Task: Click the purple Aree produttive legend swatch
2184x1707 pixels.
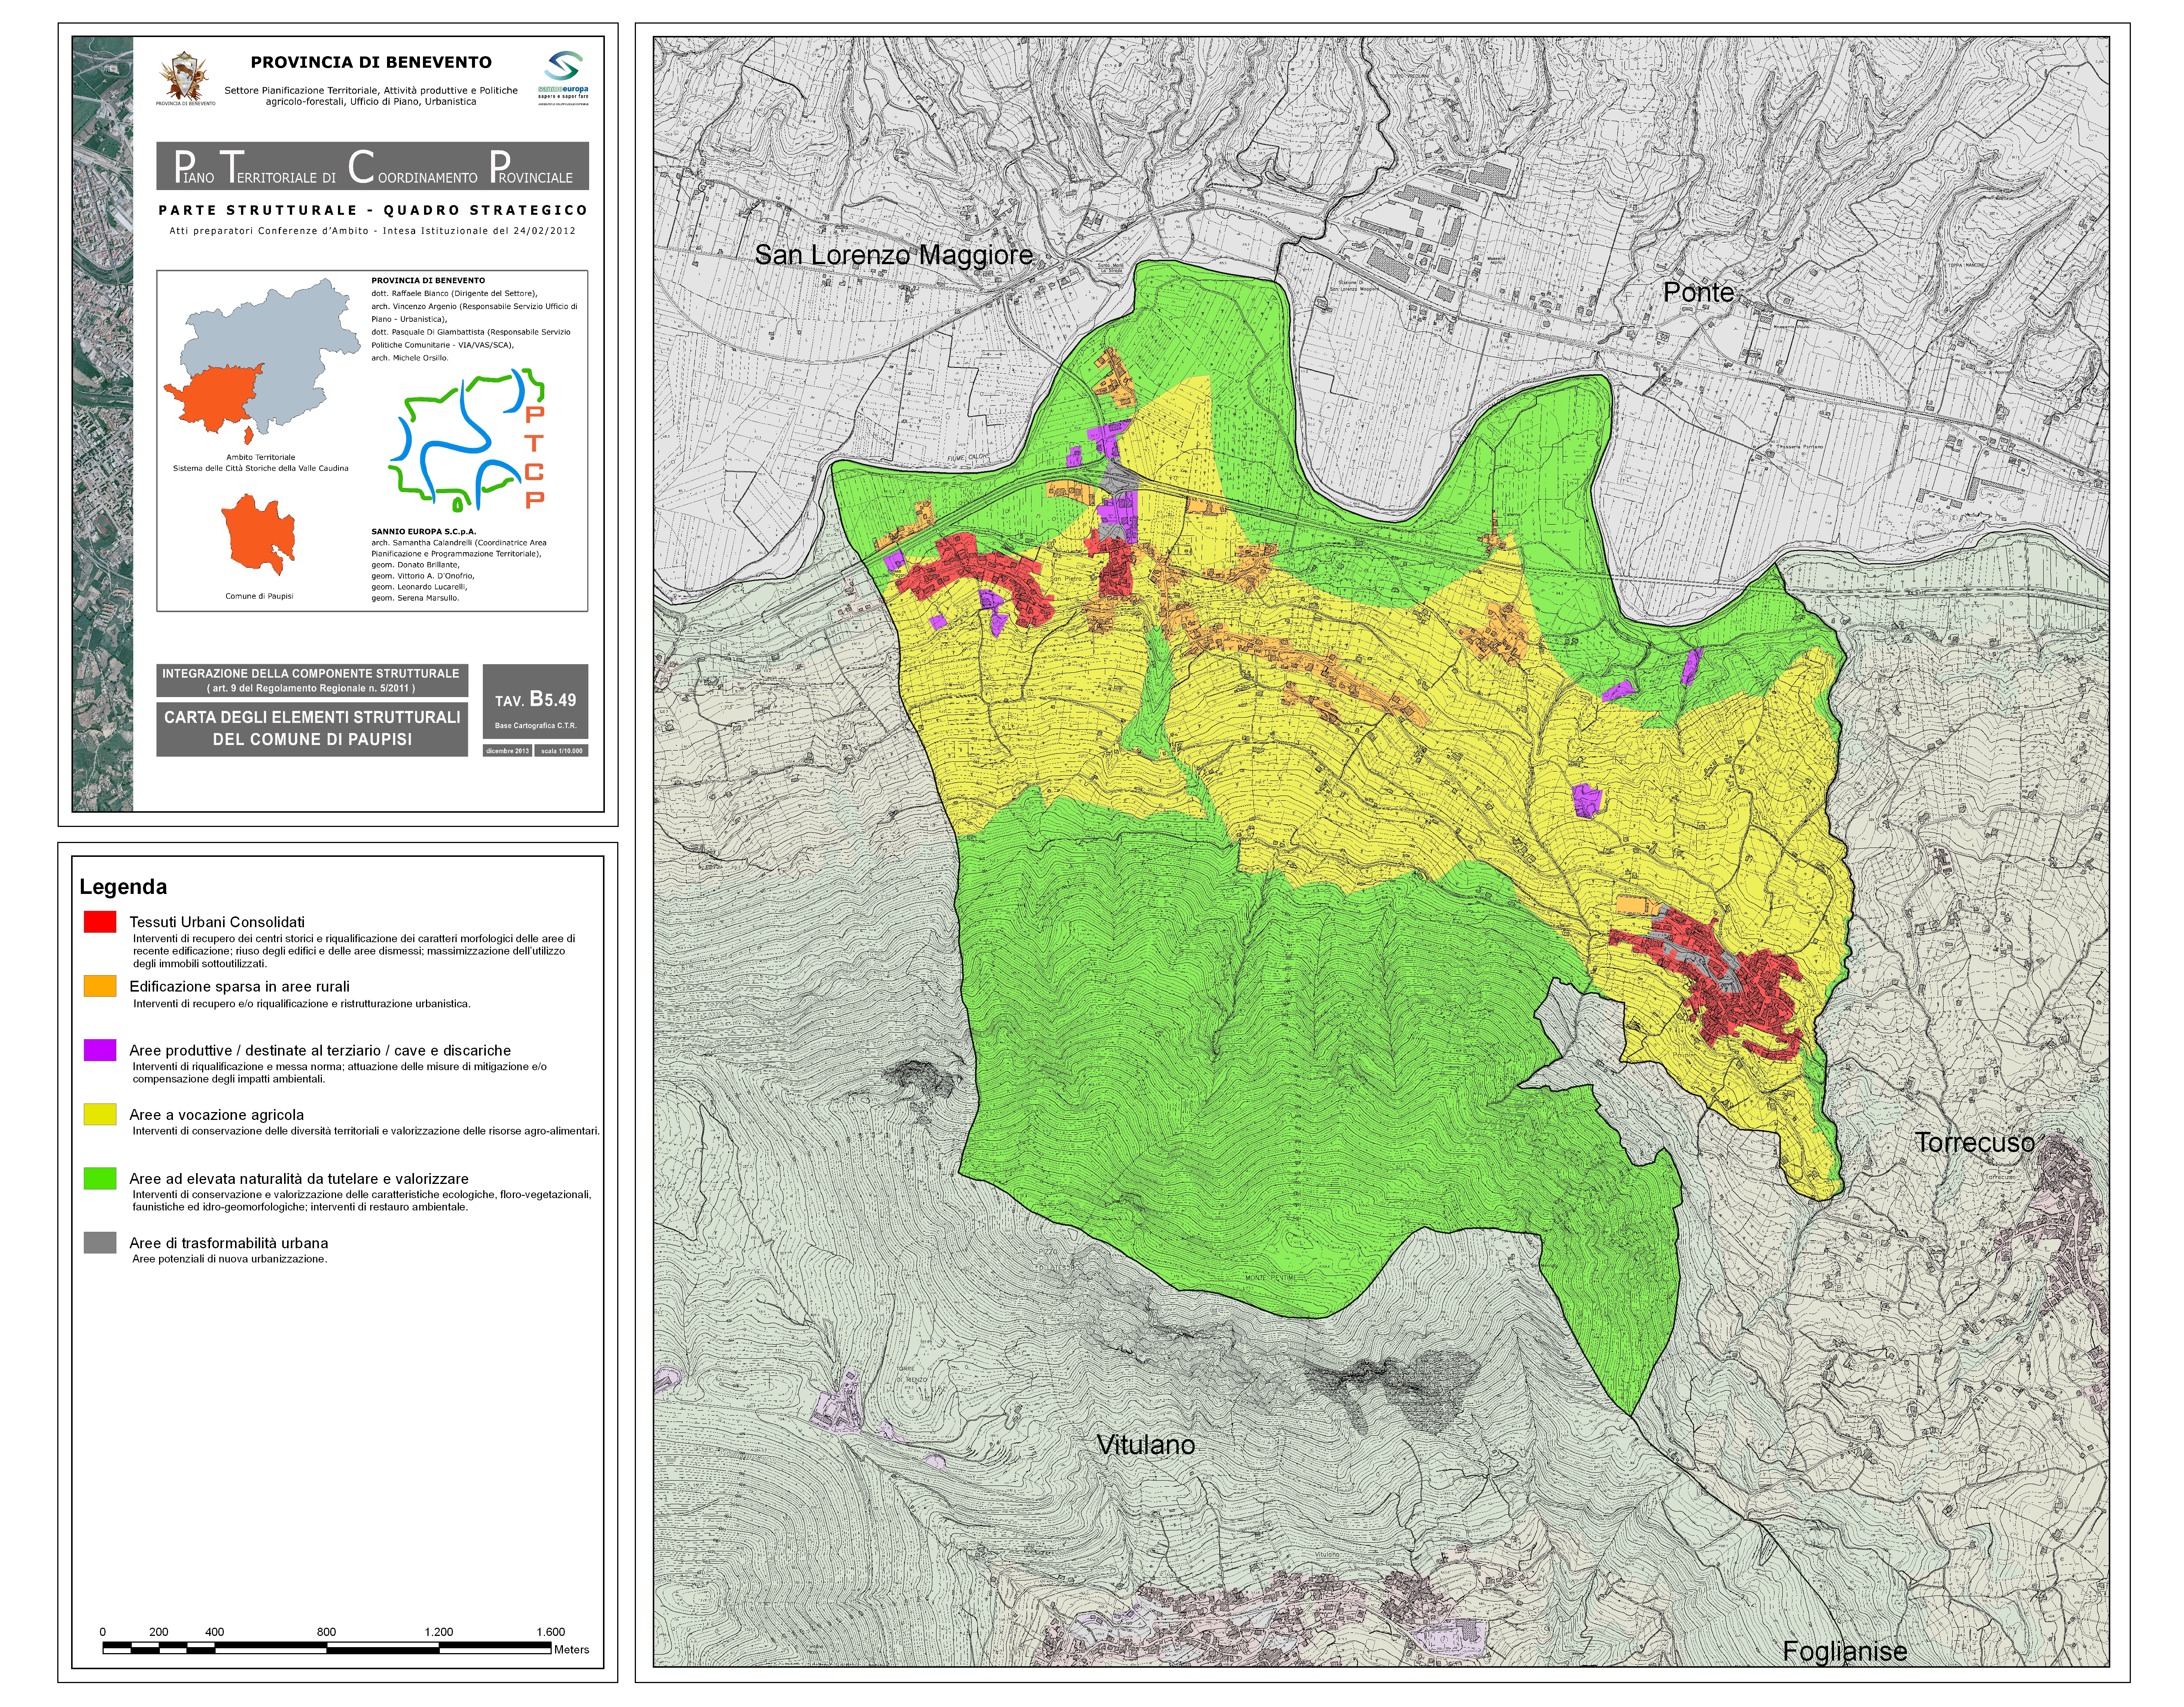Action: coord(100,1050)
